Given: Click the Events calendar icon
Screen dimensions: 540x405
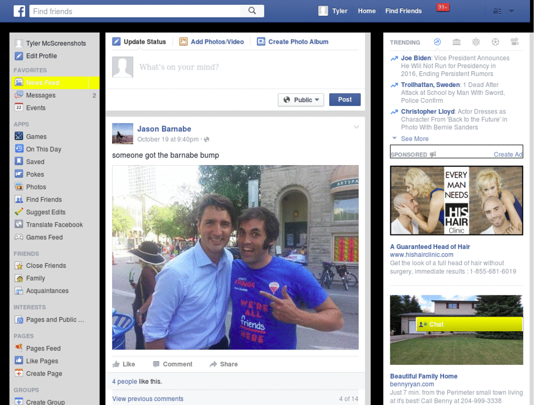Looking at the screenshot, I should pos(19,108).
